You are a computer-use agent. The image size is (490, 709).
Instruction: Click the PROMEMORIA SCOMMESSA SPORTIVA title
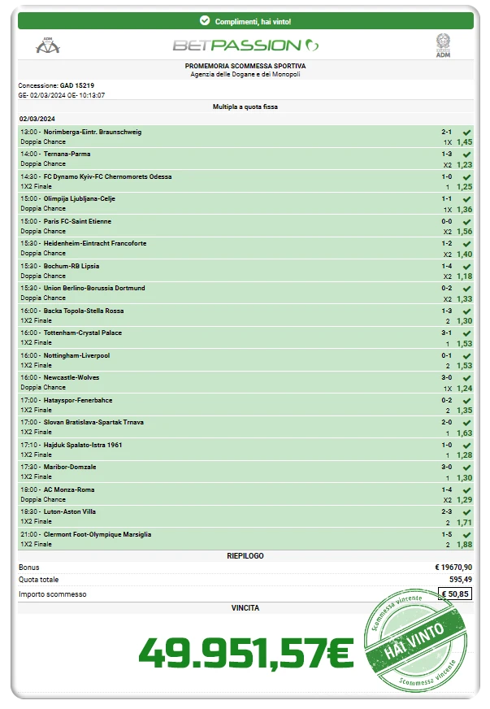point(245,66)
